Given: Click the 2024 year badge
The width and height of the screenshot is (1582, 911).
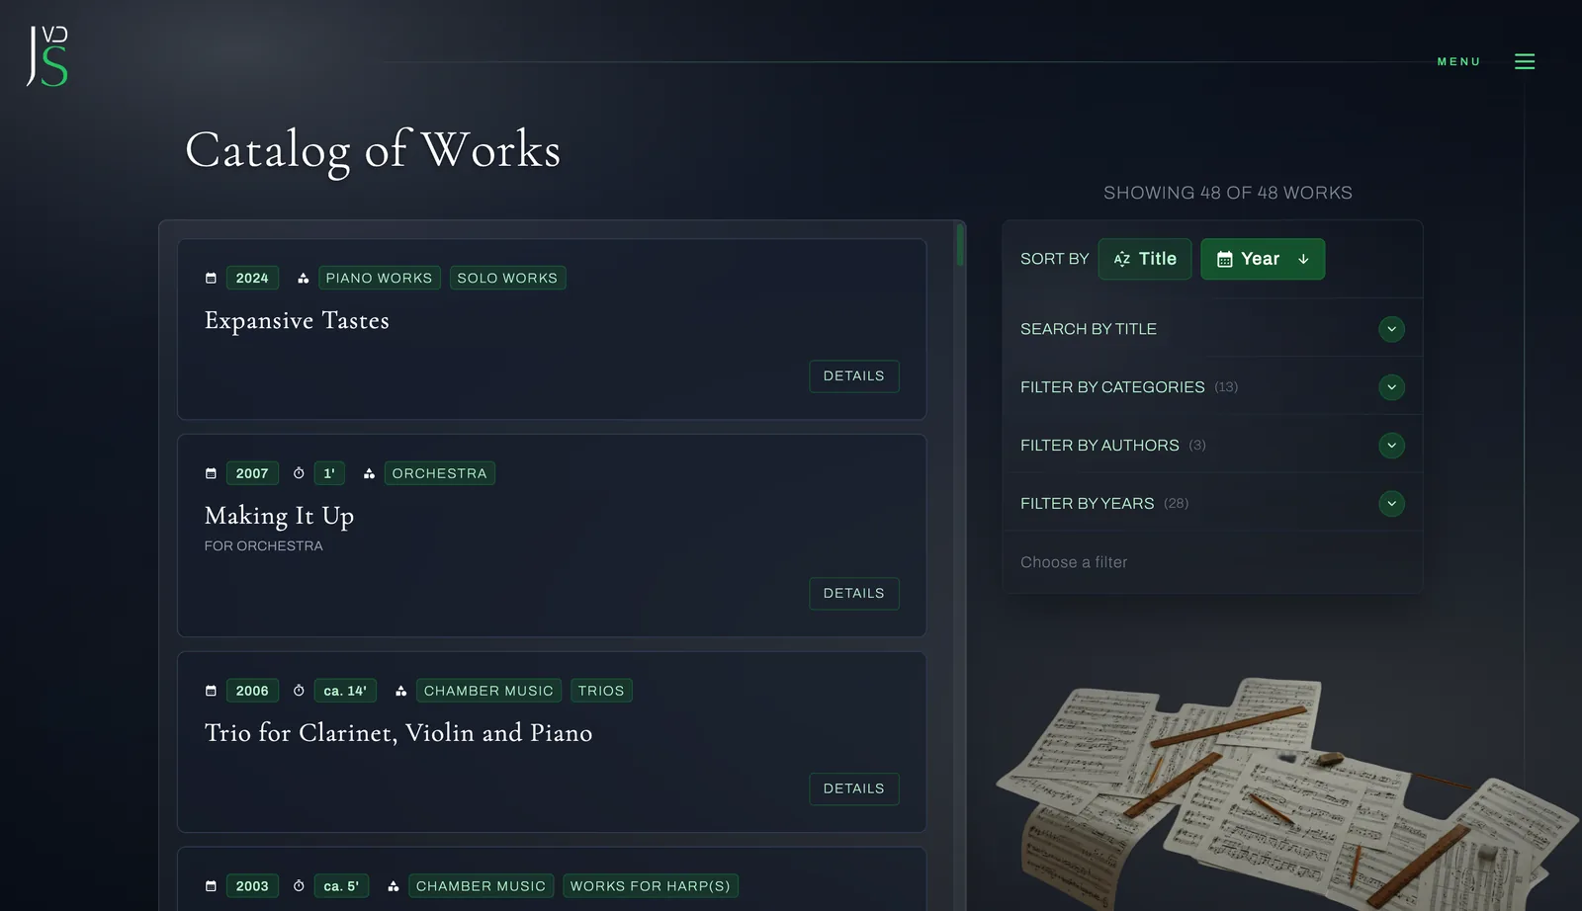Looking at the screenshot, I should tap(252, 279).
